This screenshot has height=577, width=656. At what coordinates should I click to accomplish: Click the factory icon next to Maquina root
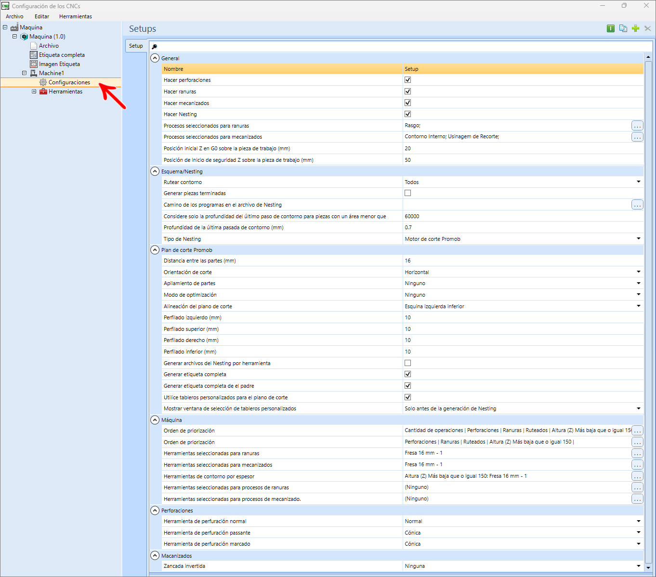[14, 27]
